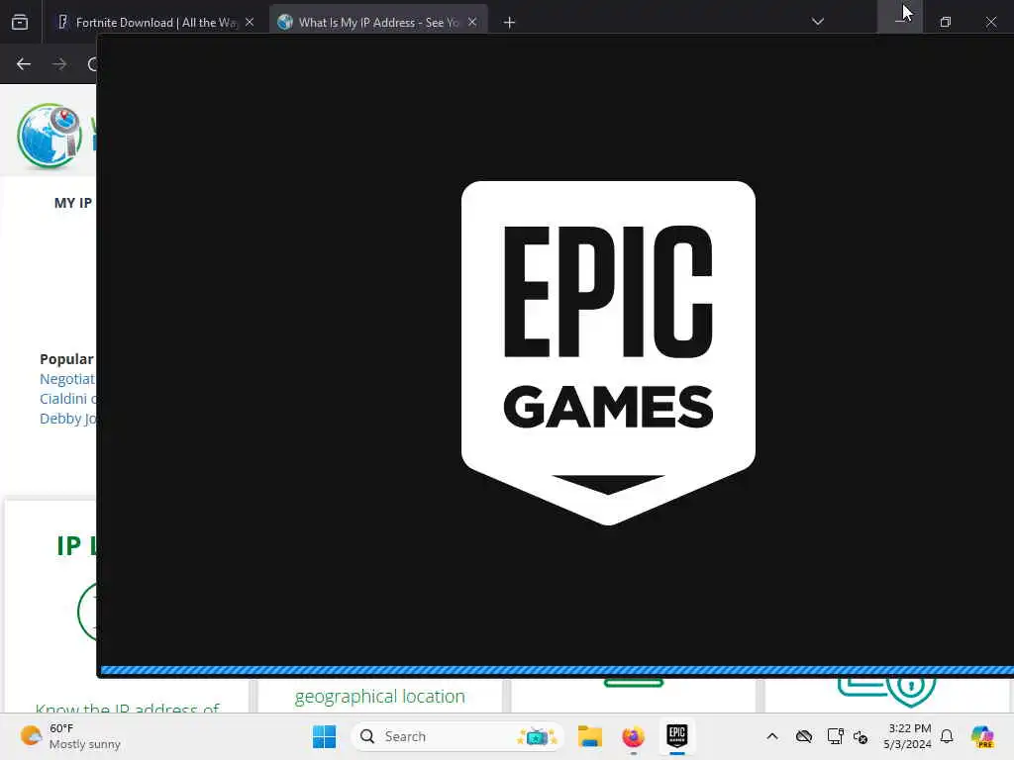The height and width of the screenshot is (760, 1014).
Task: Open the Cialdini link under Popular
Action: [67, 399]
